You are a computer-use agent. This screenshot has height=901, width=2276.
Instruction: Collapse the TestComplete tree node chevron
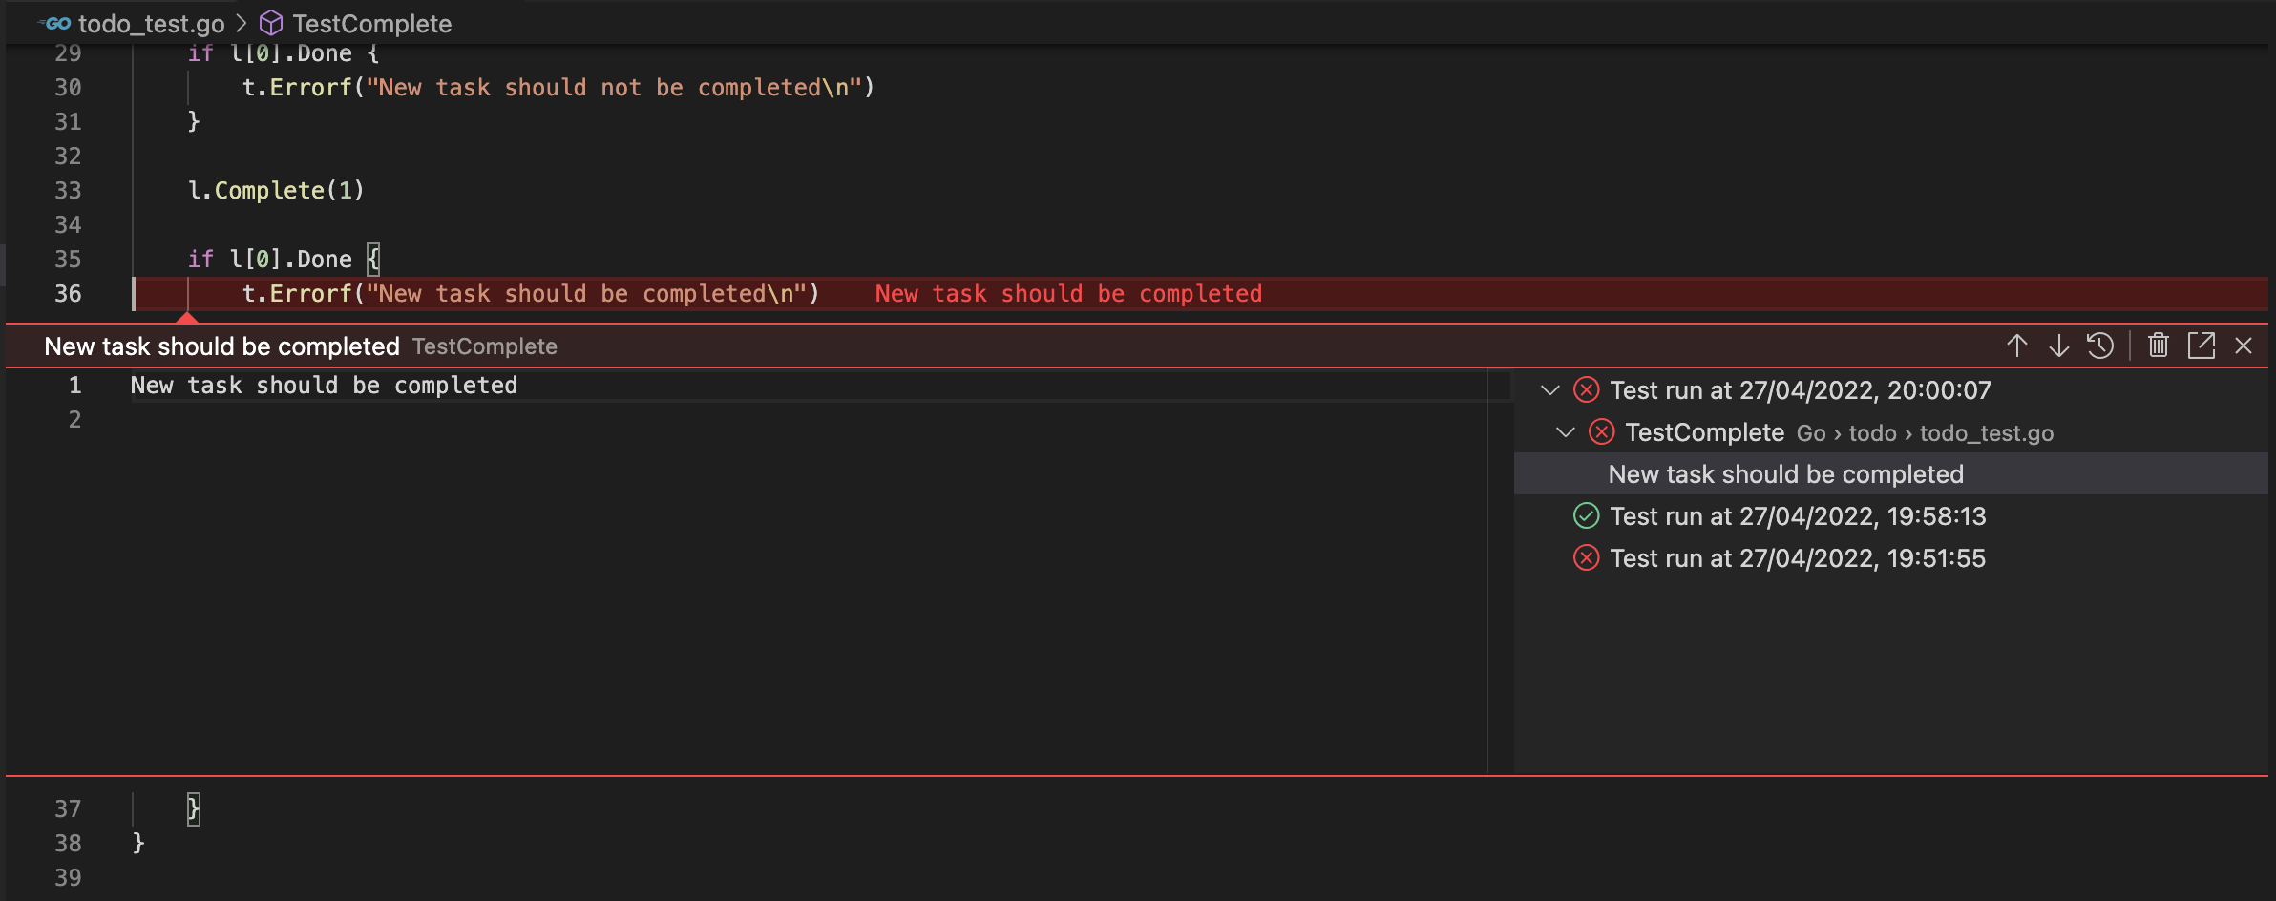1566,432
